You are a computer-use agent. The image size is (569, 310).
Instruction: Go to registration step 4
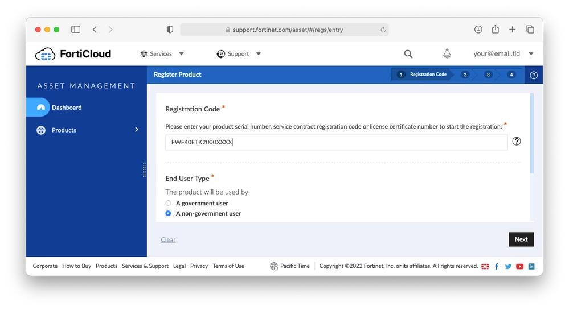[x=511, y=75]
